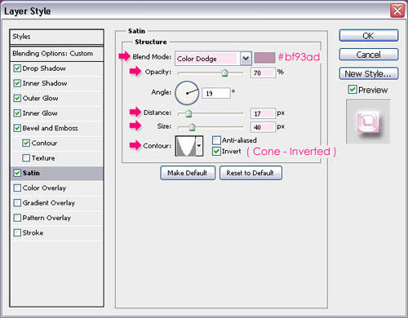Open the Color Dodge blend mode combo box
Viewport: 408px width, 318px height.
coord(213,59)
